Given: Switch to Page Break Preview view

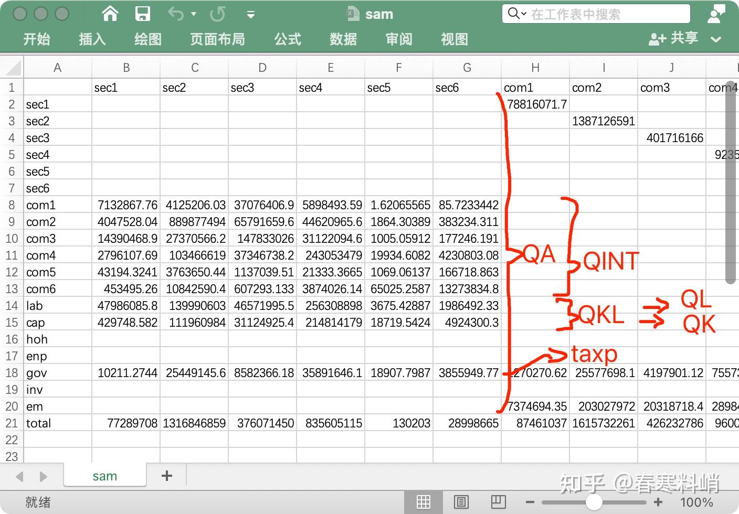Looking at the screenshot, I should (x=498, y=502).
